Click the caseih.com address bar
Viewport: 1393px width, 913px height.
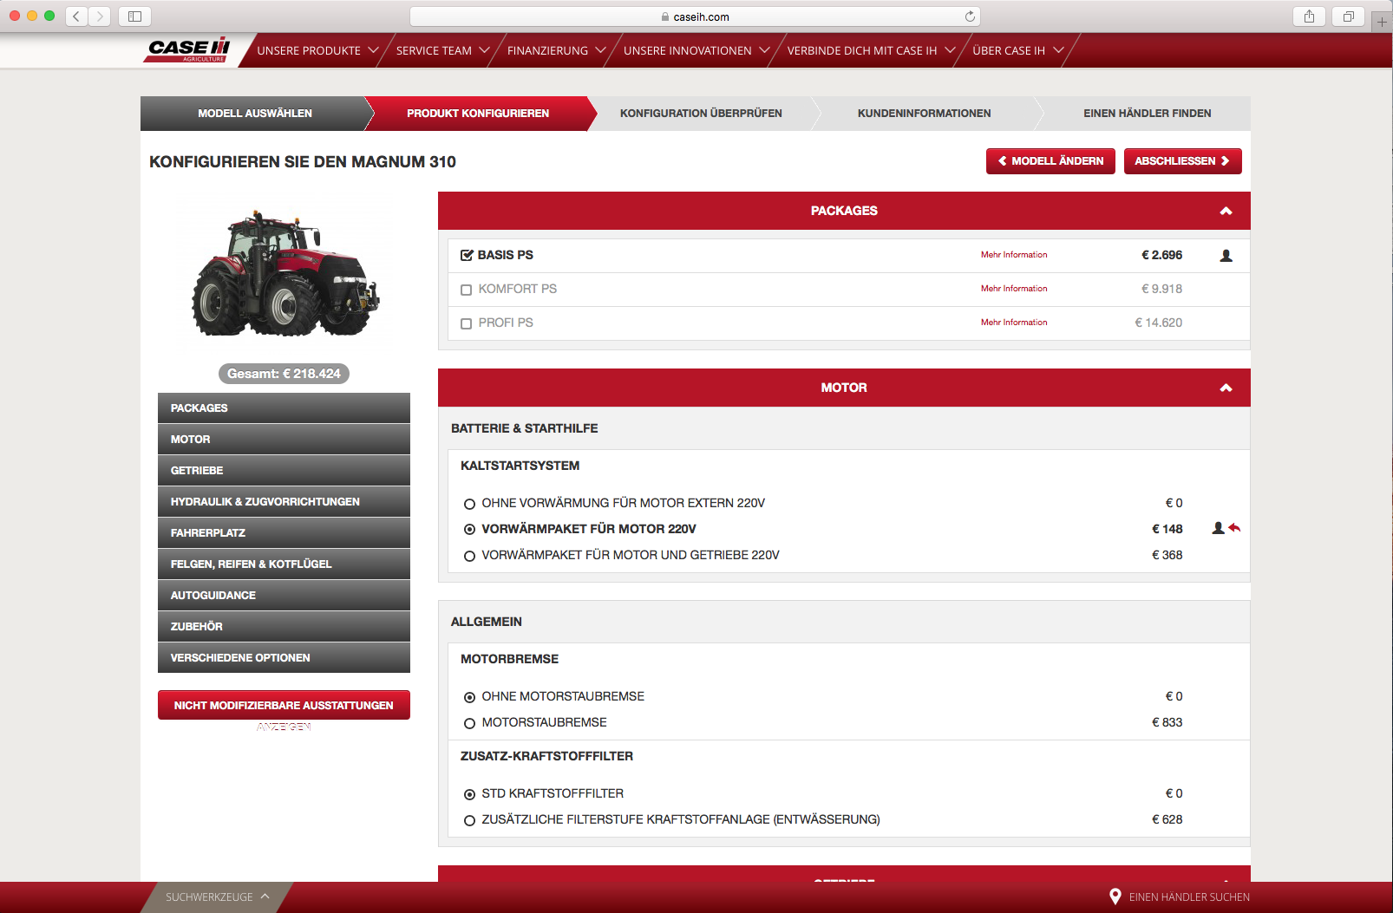click(695, 16)
